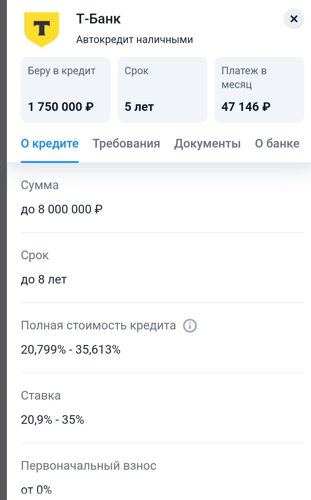Screen dimensions: 311x500
Task: Close the loan details panel
Action: tap(294, 19)
